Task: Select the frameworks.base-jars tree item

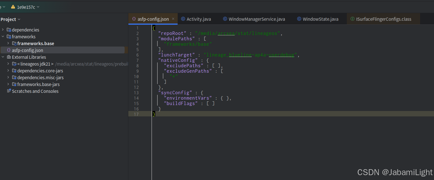Action: pyautogui.click(x=38, y=84)
